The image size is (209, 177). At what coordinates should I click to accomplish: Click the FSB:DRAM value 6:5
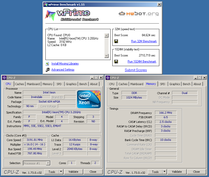pyautogui.click(x=166, y=117)
